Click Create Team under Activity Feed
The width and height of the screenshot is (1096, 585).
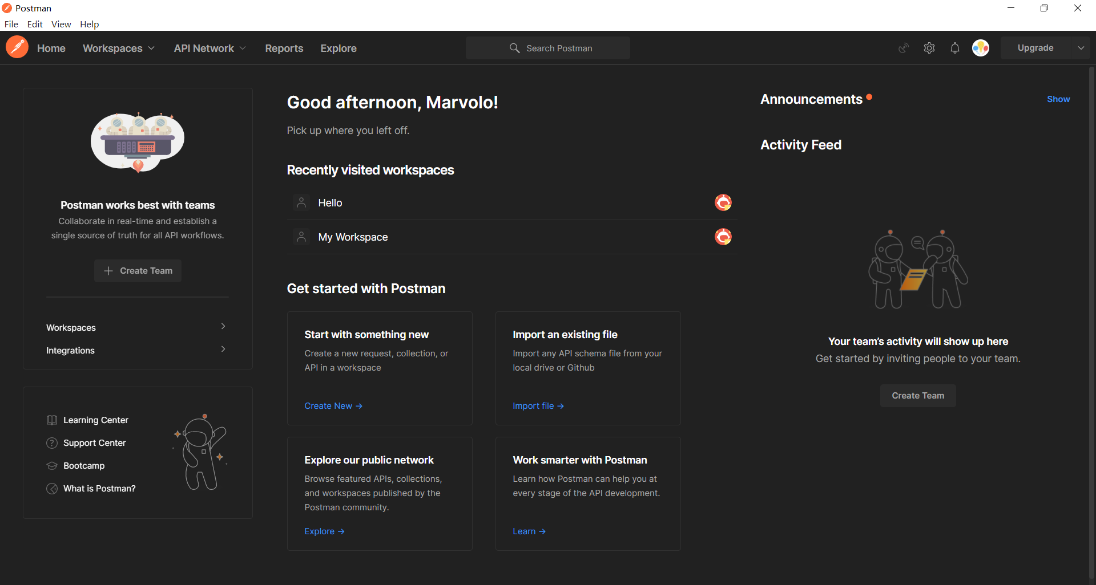coord(918,396)
